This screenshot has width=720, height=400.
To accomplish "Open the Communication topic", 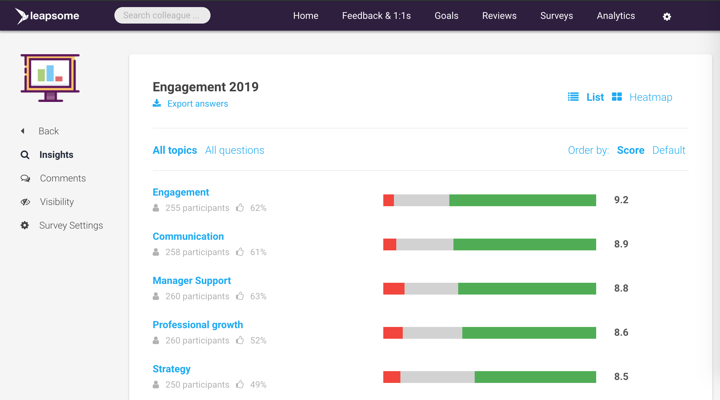I will 188,236.
